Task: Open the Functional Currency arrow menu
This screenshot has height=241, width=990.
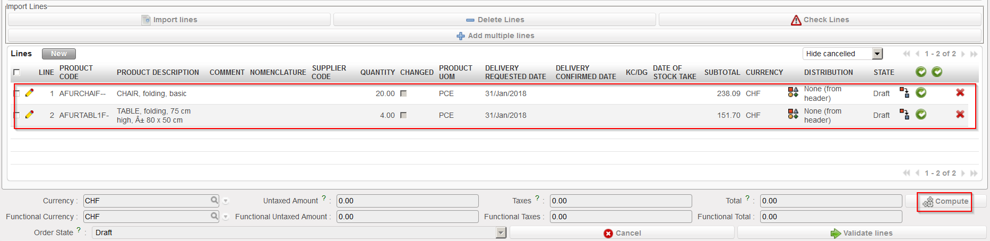Action: 226,217
